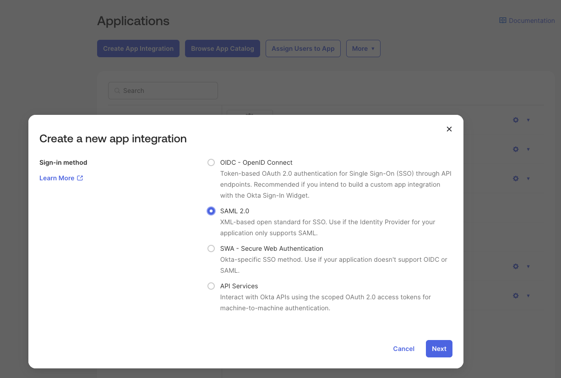Image resolution: width=561 pixels, height=378 pixels.
Task: Click into the applications Search field
Action: pyautogui.click(x=163, y=91)
